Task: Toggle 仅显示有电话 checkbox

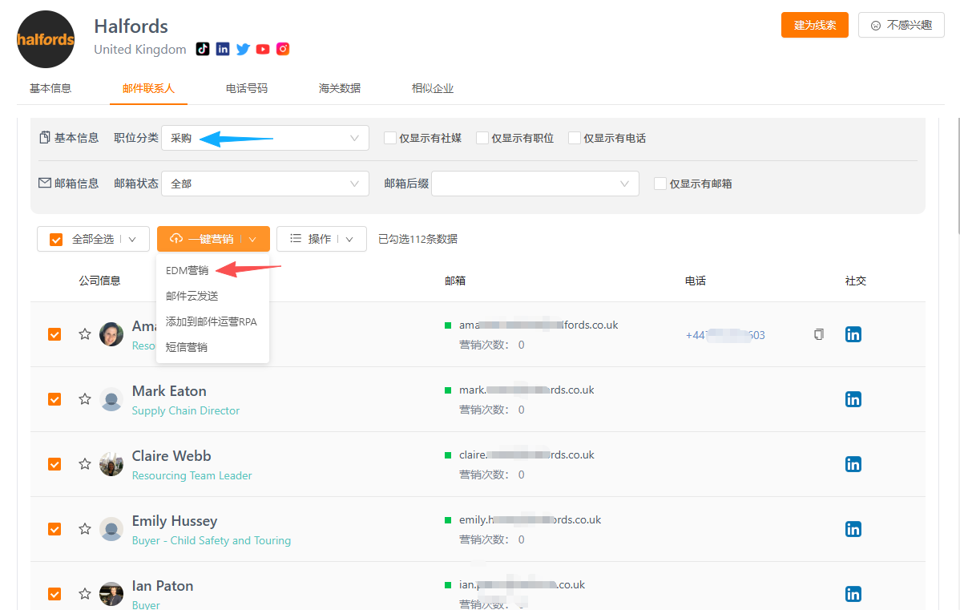Action: tap(575, 138)
